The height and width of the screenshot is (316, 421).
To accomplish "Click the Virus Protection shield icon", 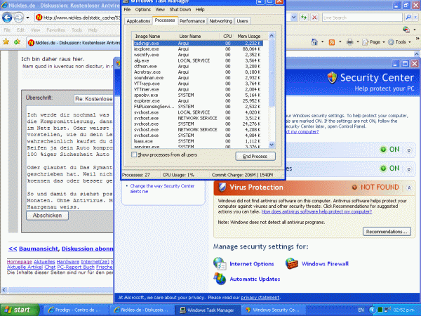I will tap(222, 187).
